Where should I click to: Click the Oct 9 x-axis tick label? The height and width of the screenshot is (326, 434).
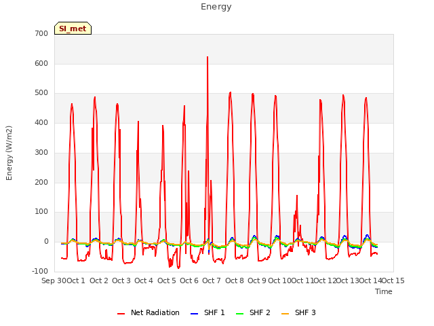coord(257,280)
